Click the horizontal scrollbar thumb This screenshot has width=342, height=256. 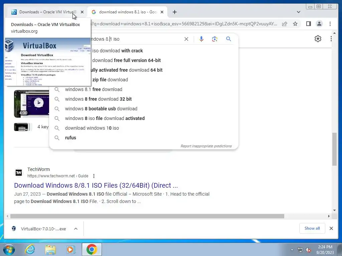(x=147, y=216)
